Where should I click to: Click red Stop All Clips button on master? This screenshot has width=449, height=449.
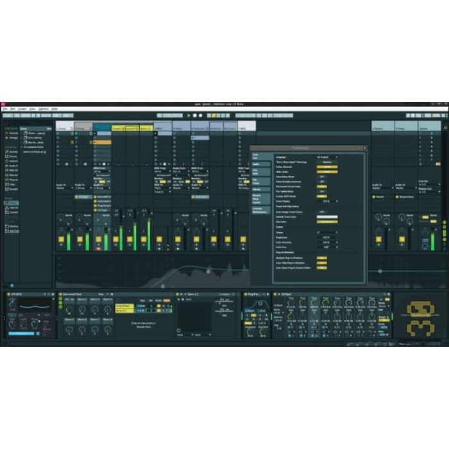(438, 164)
